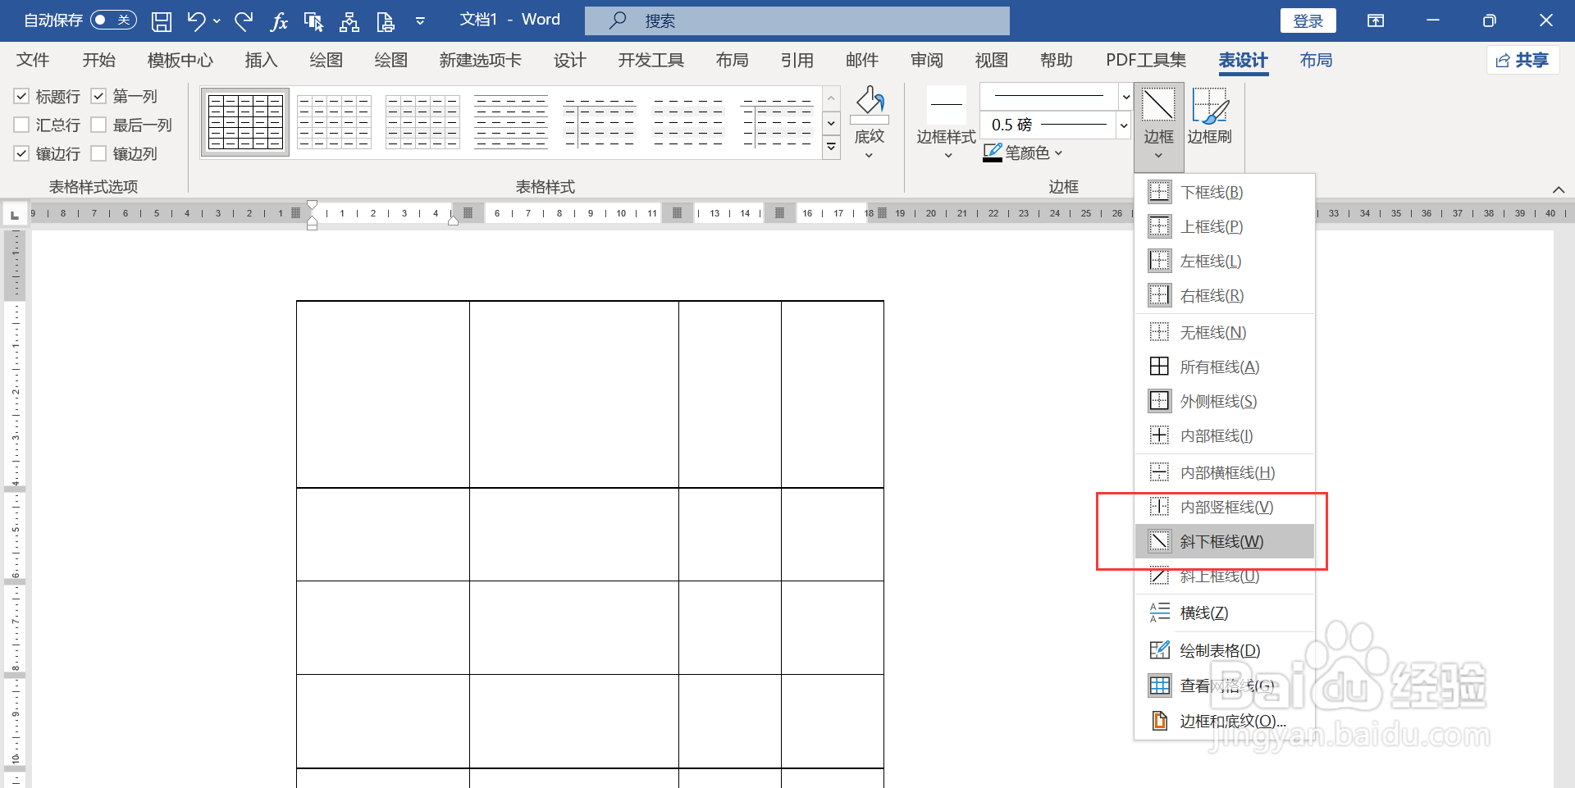Switch to Design (设计) tab
Image resolution: width=1575 pixels, height=788 pixels.
click(569, 60)
